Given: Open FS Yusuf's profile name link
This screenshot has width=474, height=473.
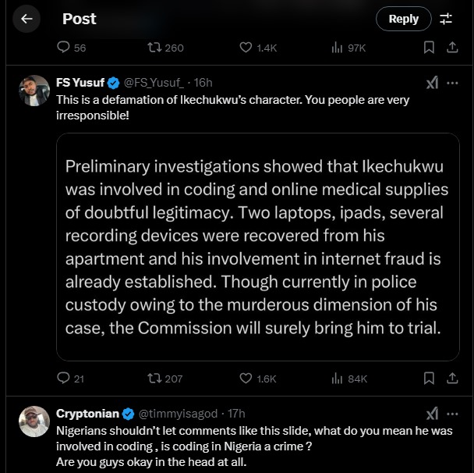Looking at the screenshot, I should click(80, 83).
